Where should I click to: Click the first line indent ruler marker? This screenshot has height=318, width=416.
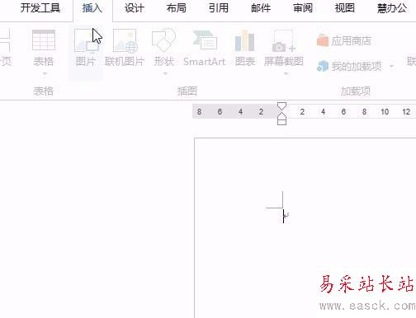pos(281,106)
